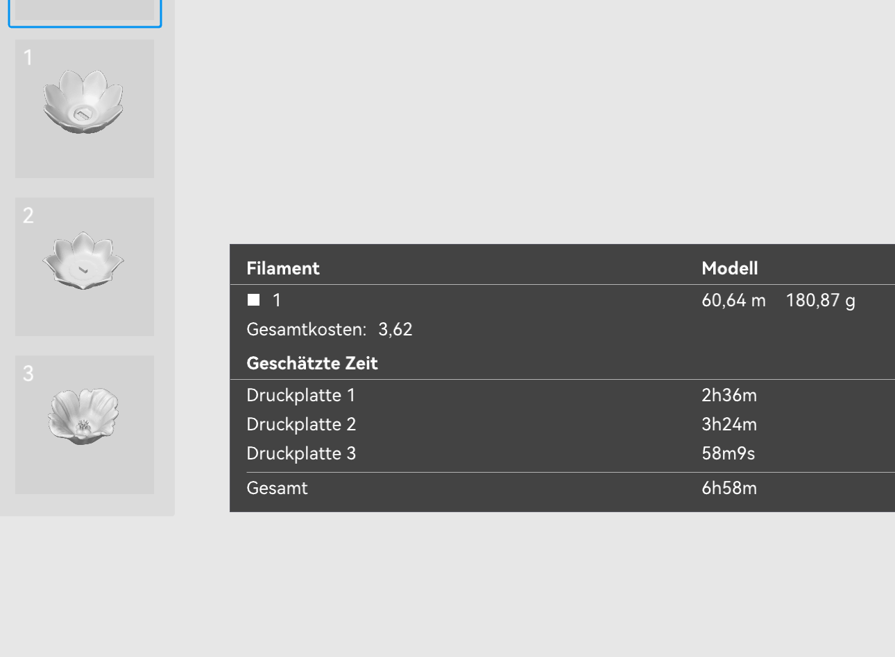
Task: Click the Modell column header
Action: click(729, 268)
